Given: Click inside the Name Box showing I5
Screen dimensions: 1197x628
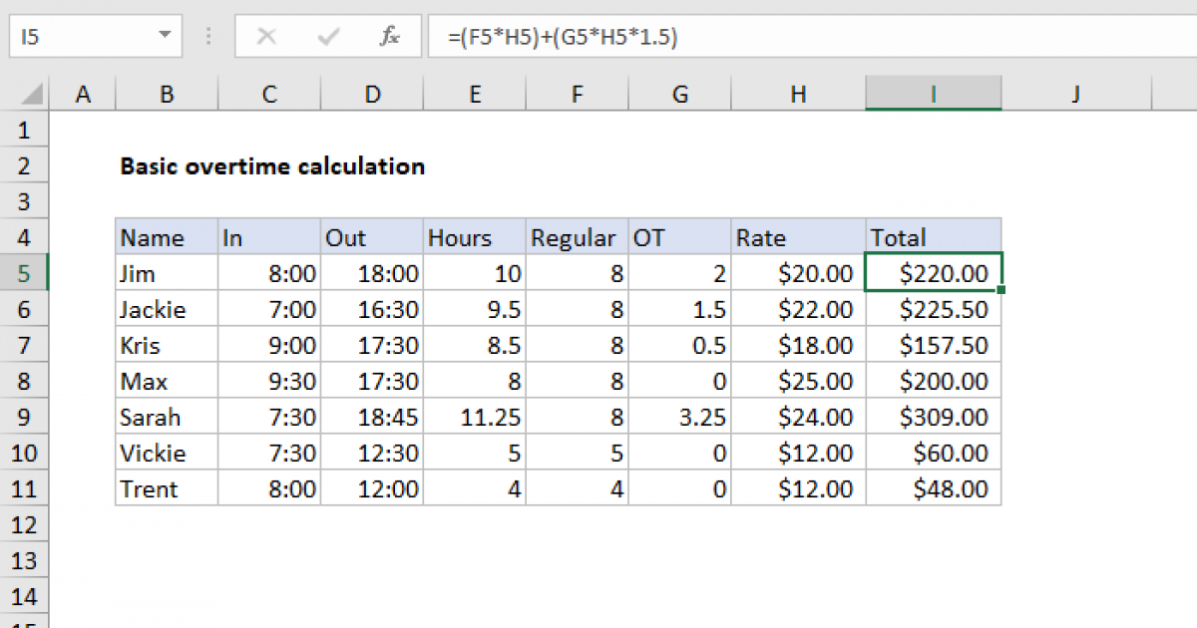Looking at the screenshot, I should click(x=80, y=37).
